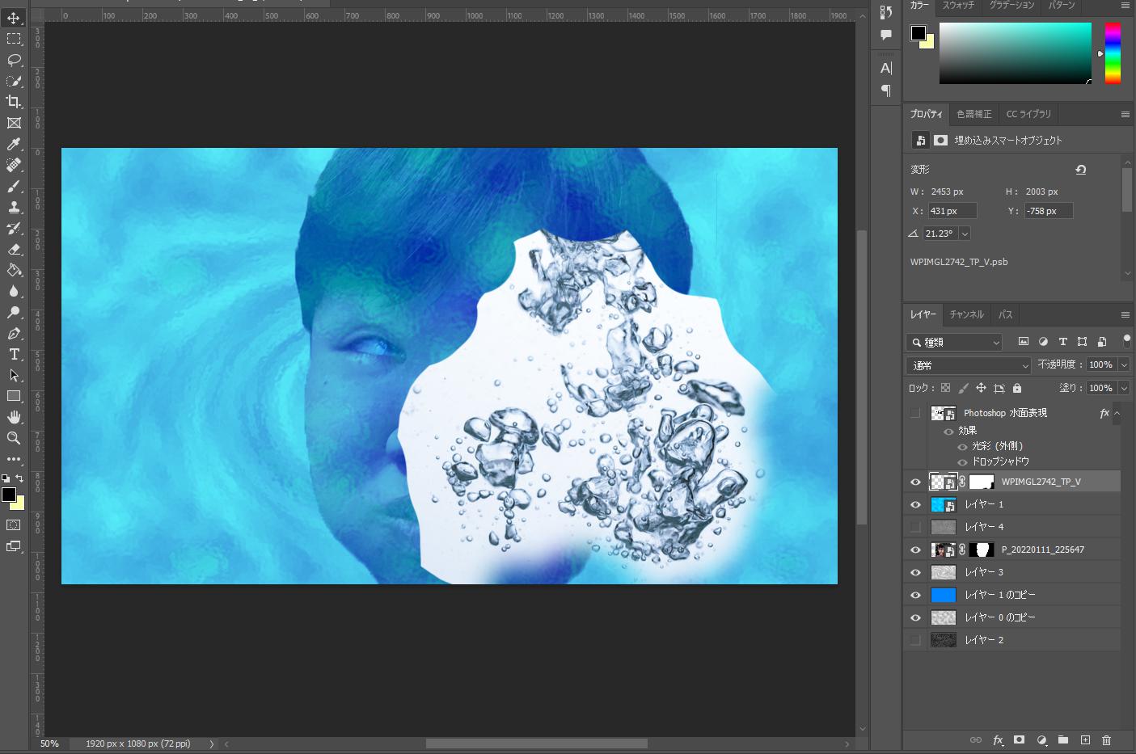This screenshot has width=1136, height=754.
Task: Click the X position input field
Action: point(952,211)
